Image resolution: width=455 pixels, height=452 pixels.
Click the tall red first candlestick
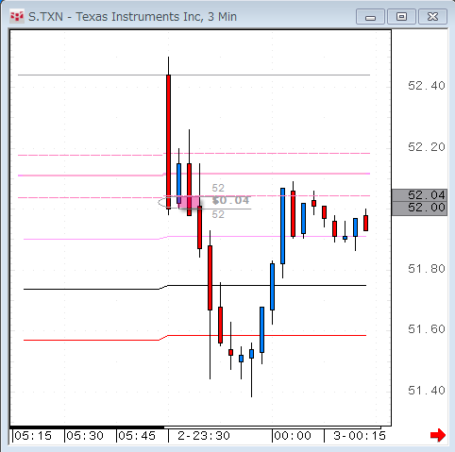(169, 142)
